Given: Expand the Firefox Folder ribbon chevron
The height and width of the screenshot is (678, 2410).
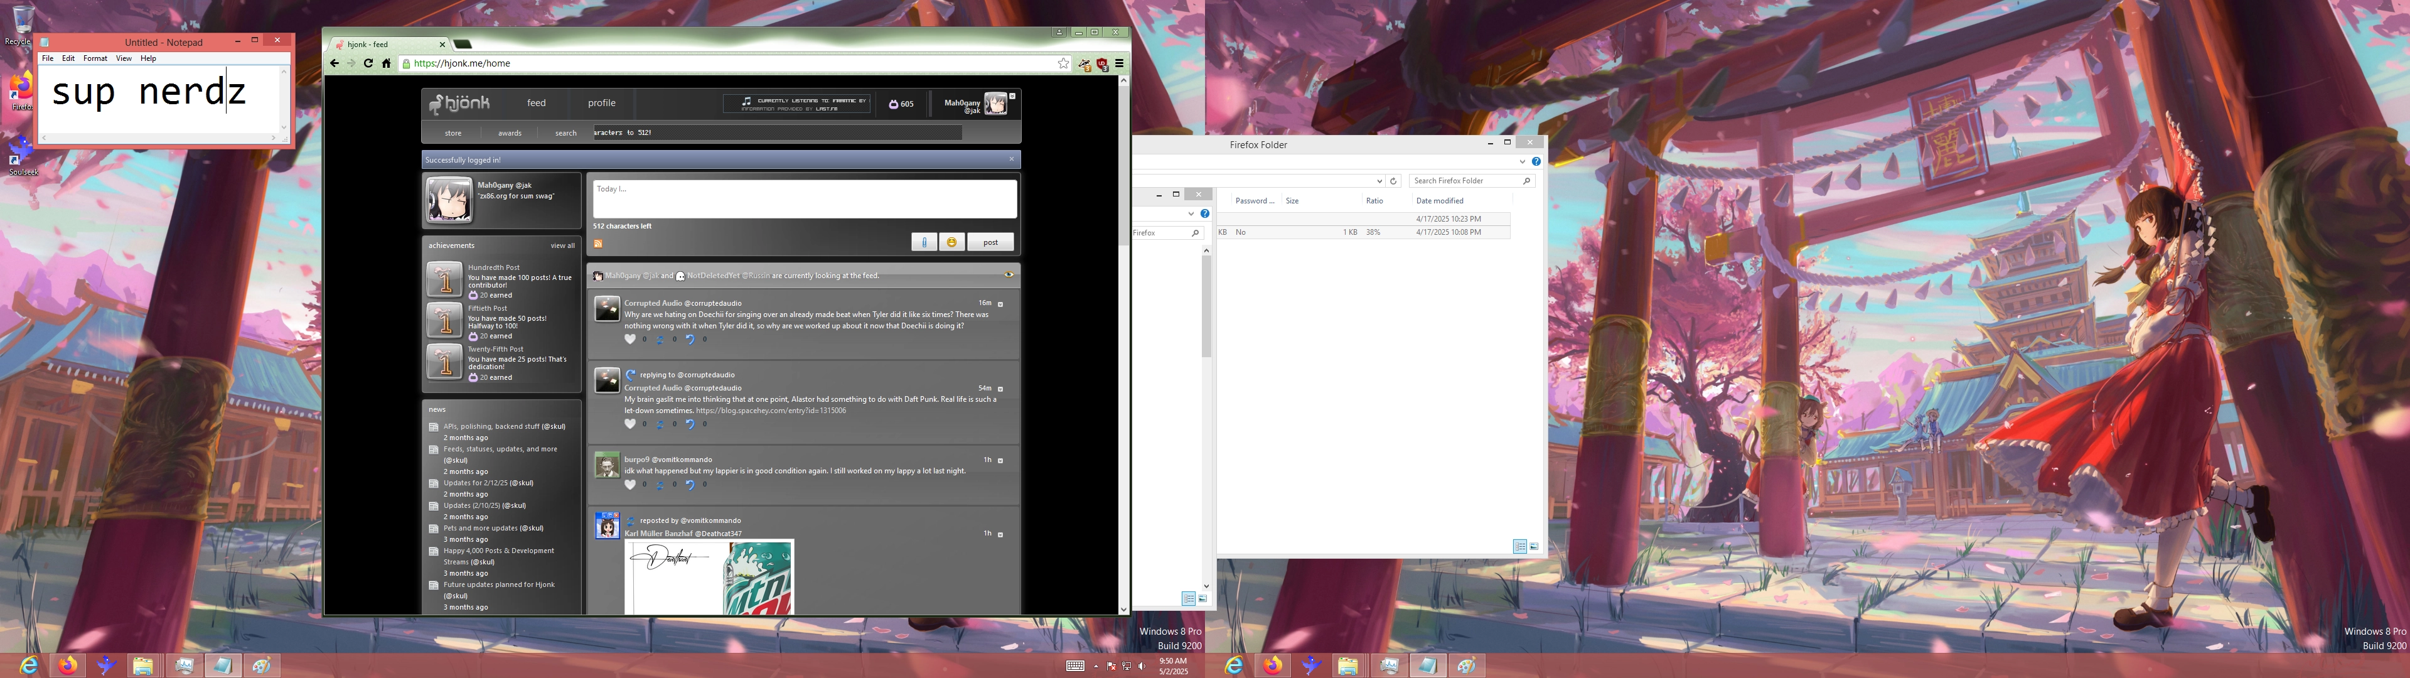Looking at the screenshot, I should click(x=1522, y=162).
